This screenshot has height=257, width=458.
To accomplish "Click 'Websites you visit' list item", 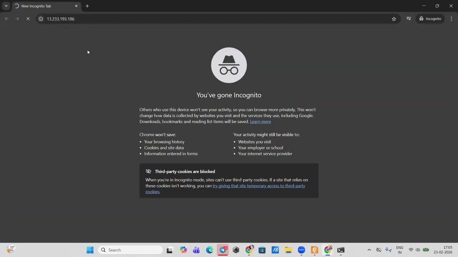I will click(x=255, y=142).
